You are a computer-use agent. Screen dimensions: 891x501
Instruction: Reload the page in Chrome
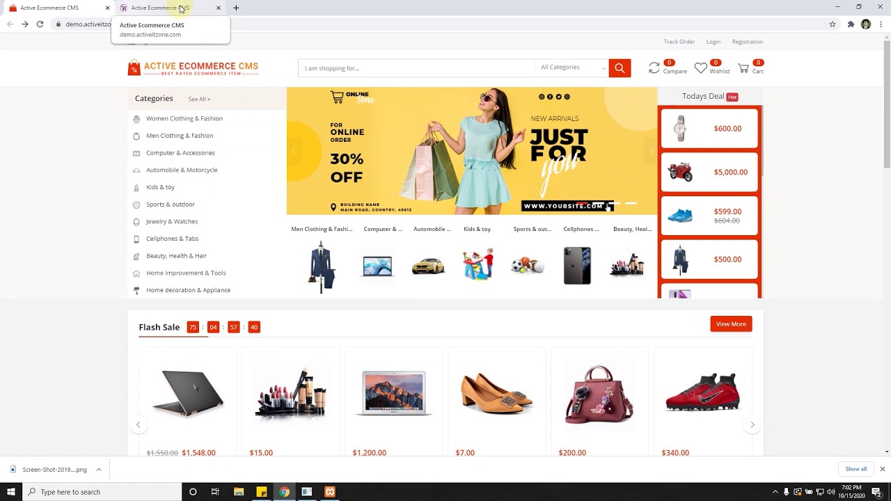pyautogui.click(x=40, y=24)
